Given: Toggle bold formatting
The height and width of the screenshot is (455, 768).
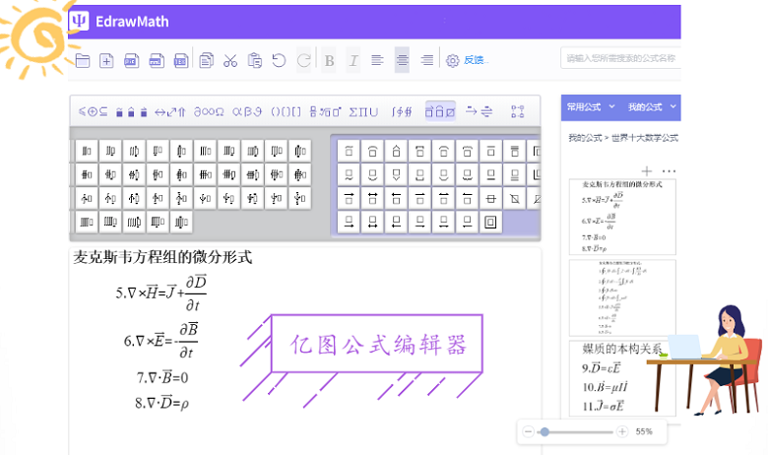Looking at the screenshot, I should [x=329, y=60].
